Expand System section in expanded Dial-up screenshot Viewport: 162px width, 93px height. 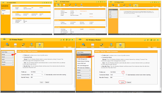(x=84, y=78)
